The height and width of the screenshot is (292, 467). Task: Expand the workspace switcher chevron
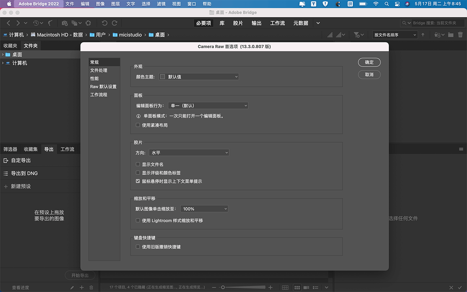click(318, 23)
